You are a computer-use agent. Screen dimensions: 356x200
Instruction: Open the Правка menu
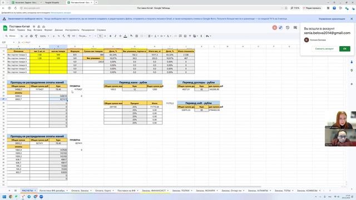21,30
